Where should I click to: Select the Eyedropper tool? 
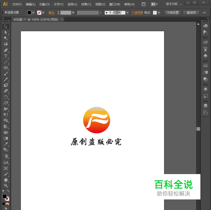(x=6, y=144)
